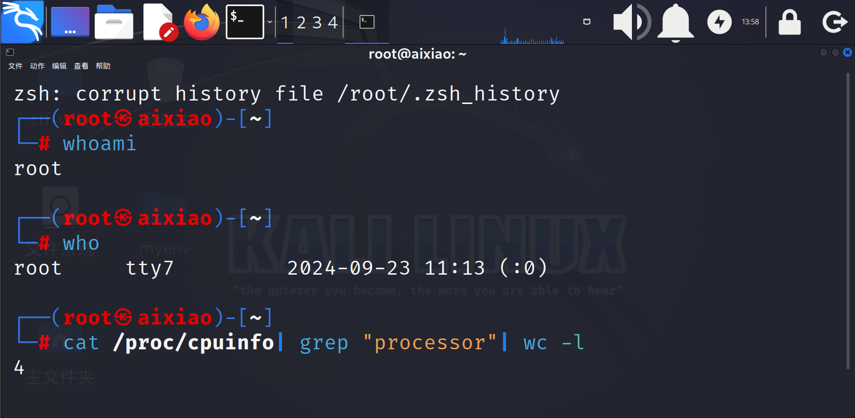Screen dimensions: 855x418
Task: Click the 13:58 panel clock
Action: pos(750,22)
